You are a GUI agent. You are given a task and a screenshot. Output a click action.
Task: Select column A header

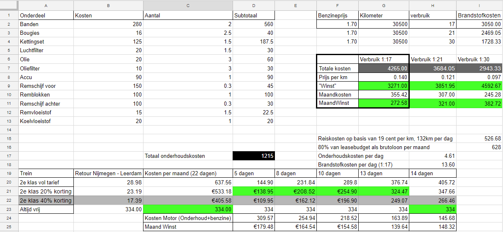point(46,5)
